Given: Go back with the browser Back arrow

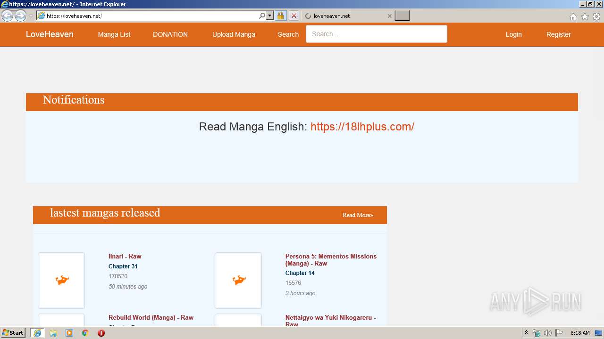Looking at the screenshot, I should click(x=8, y=16).
